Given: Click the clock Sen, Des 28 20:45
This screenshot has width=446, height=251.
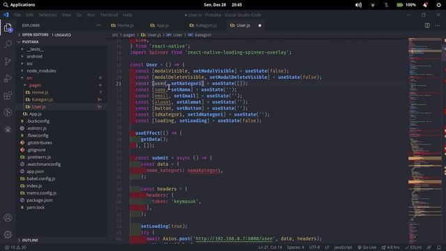Looking at the screenshot, I should [223, 5].
